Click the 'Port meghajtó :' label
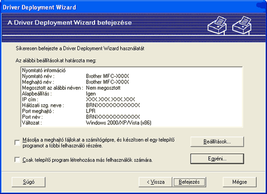The height and width of the screenshot is (194, 267). coord(38,111)
